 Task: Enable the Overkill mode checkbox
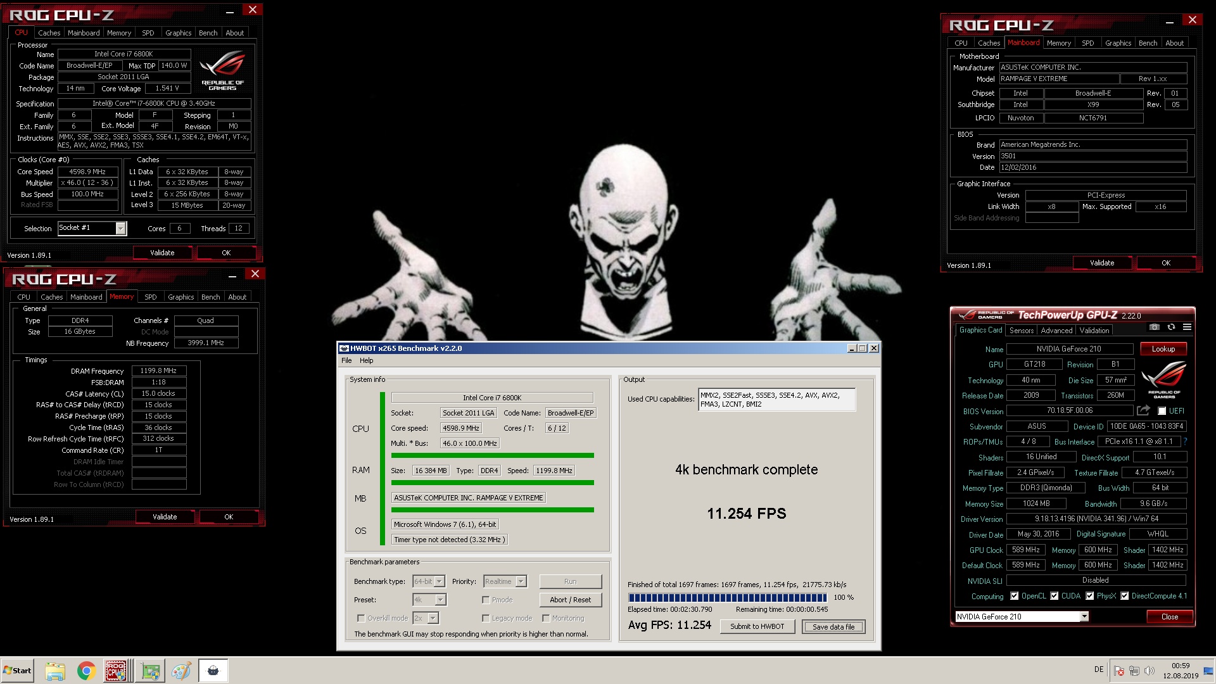point(361,618)
